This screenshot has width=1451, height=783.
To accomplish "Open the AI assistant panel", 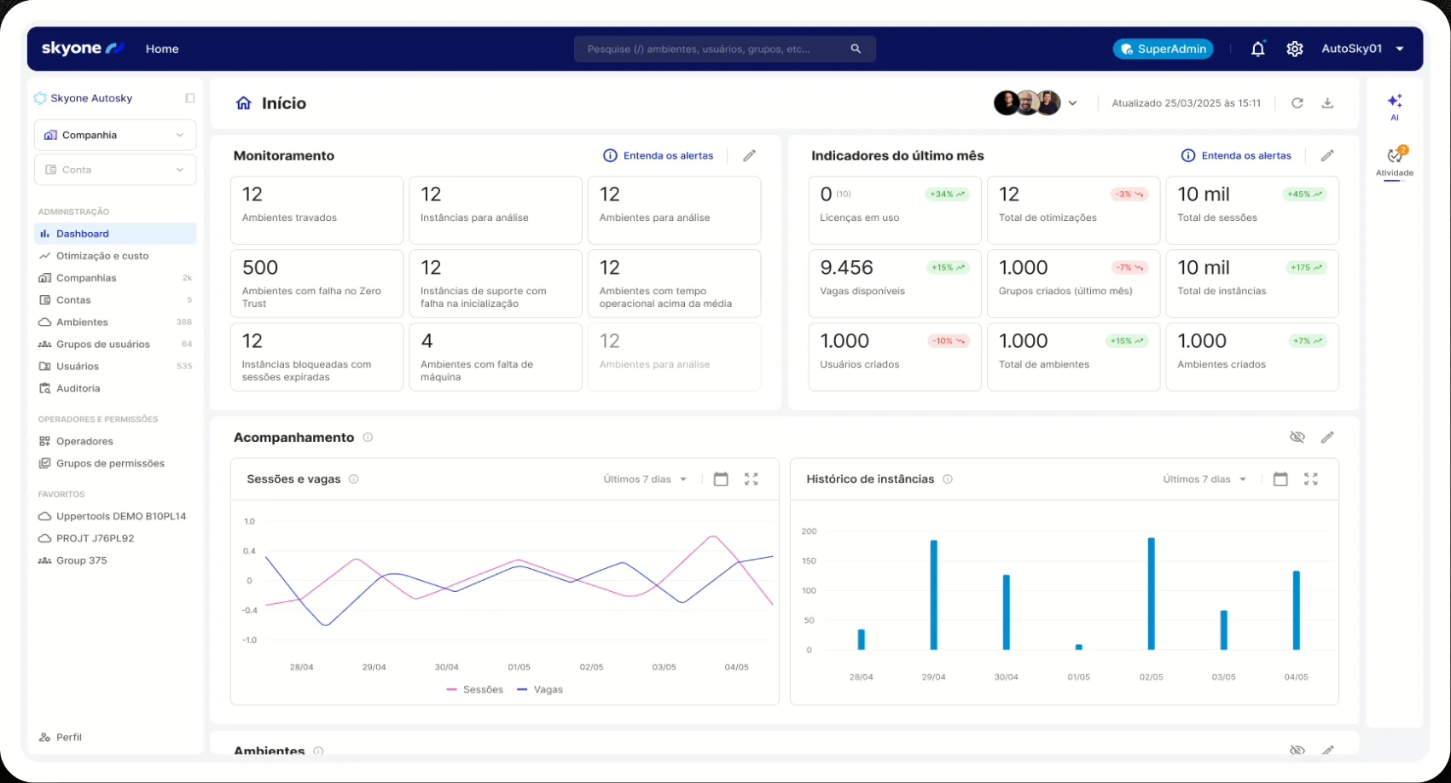I will (x=1395, y=107).
